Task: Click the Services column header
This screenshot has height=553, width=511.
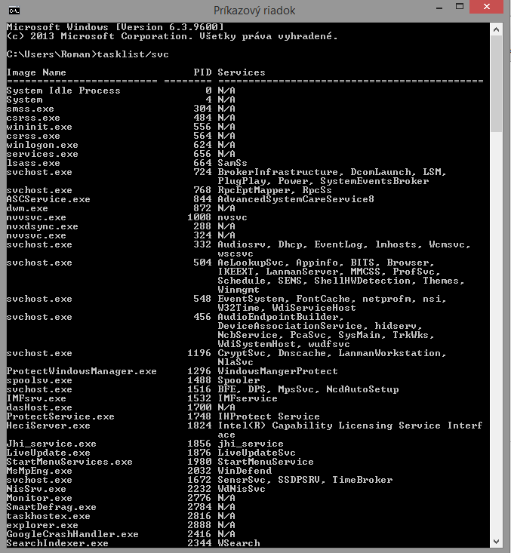Action: pyautogui.click(x=242, y=72)
